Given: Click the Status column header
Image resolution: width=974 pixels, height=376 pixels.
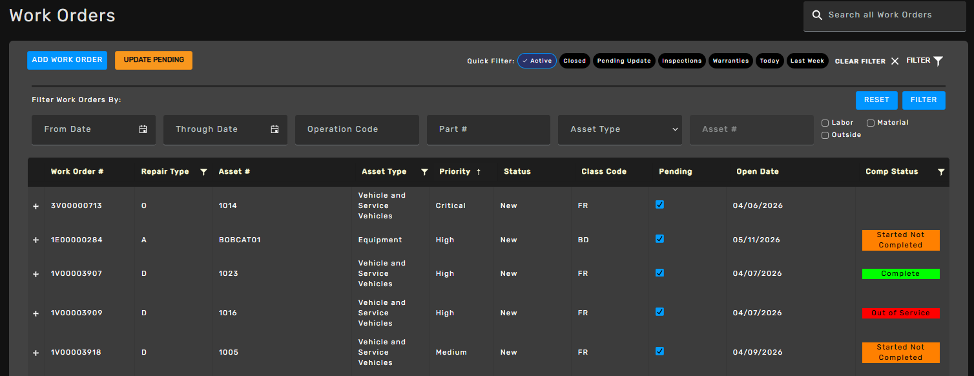Looking at the screenshot, I should 517,172.
